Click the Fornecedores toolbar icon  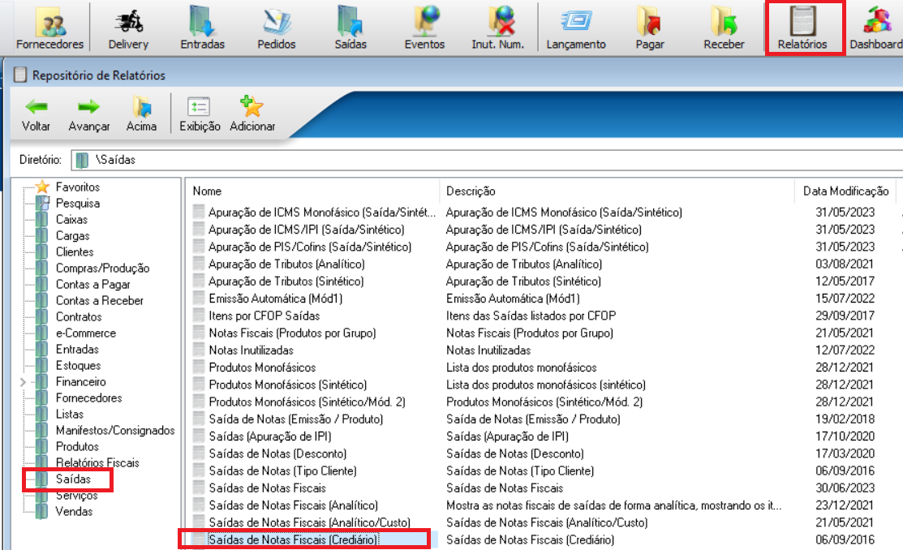point(50,28)
